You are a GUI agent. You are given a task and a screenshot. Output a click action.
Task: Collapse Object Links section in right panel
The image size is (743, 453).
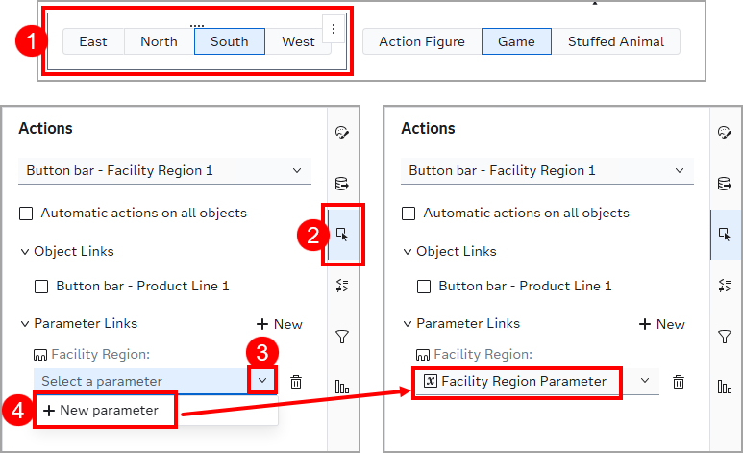[x=408, y=251]
